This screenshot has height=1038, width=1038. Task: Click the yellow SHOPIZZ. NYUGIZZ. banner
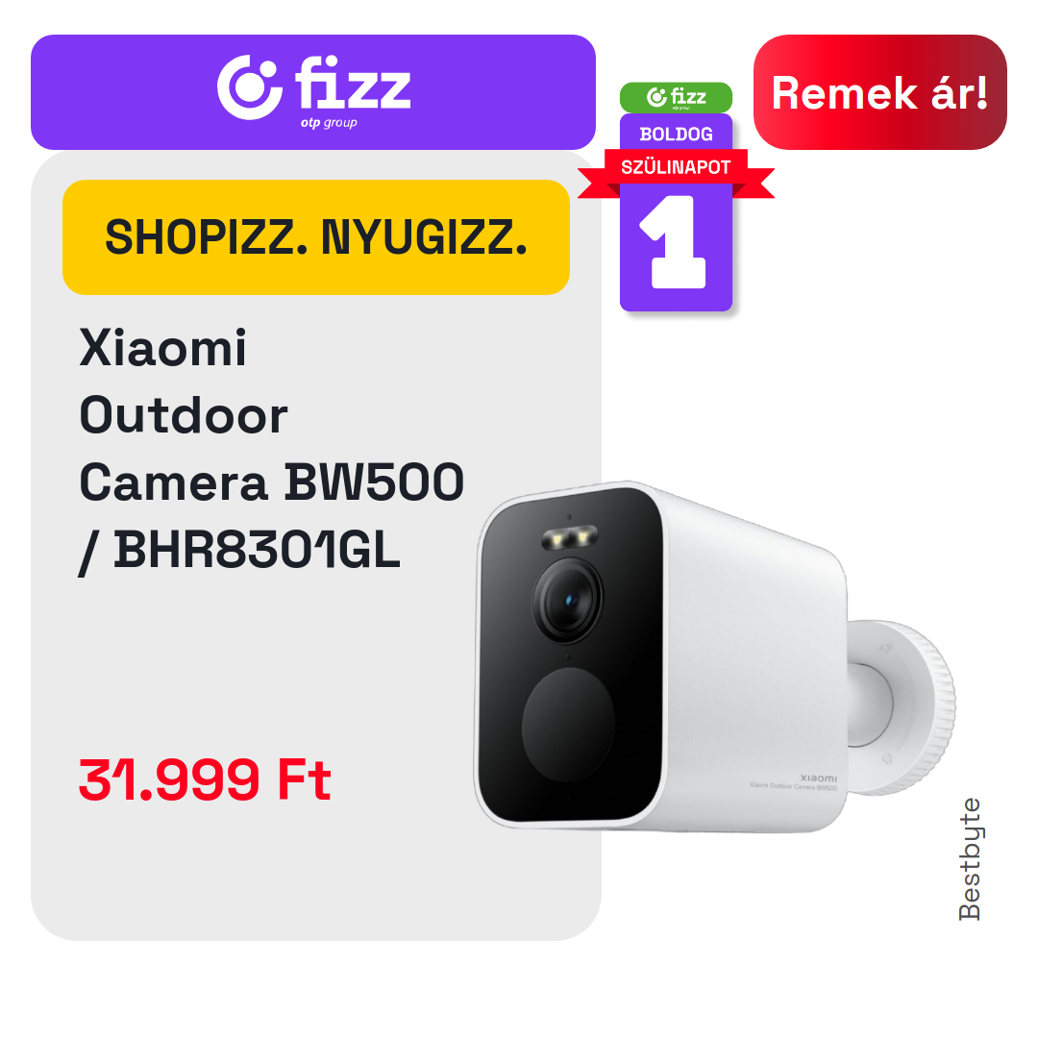316,237
